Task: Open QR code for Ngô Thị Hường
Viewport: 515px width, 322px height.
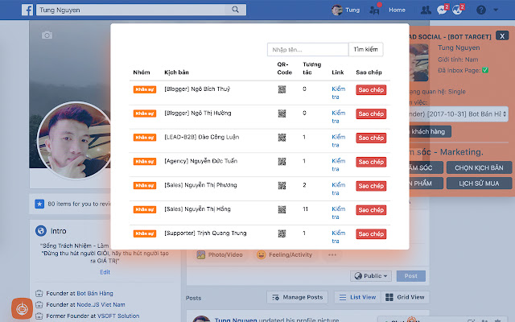Action: tap(282, 114)
